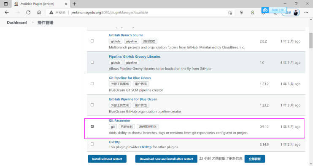This screenshot has height=166, width=313.
Task: Click pipeline tag under GitHub Branch Source
Action: pyautogui.click(x=132, y=41)
